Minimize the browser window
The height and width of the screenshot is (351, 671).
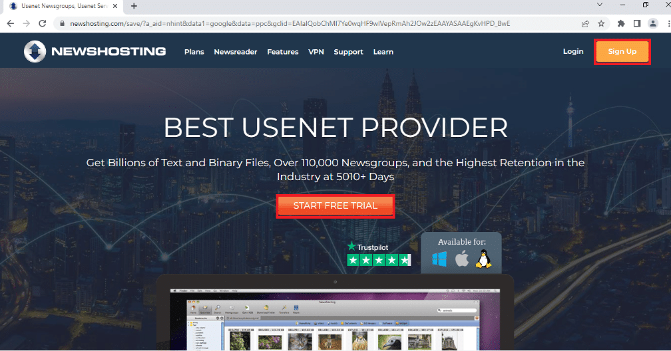pos(622,5)
